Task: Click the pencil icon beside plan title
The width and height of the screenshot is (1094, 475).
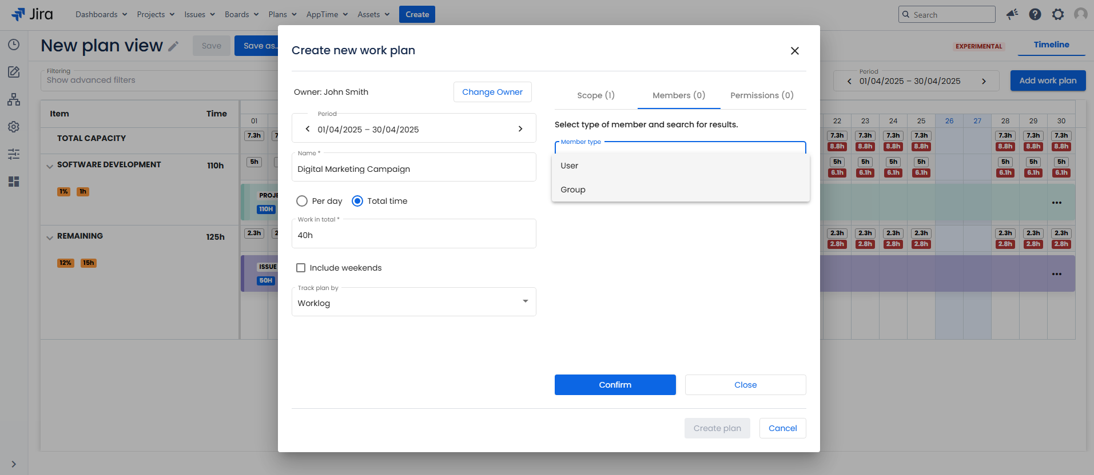Action: click(173, 46)
